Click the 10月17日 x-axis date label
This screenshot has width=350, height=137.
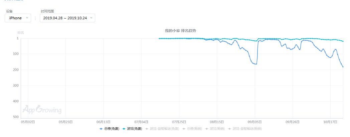tap(331, 122)
